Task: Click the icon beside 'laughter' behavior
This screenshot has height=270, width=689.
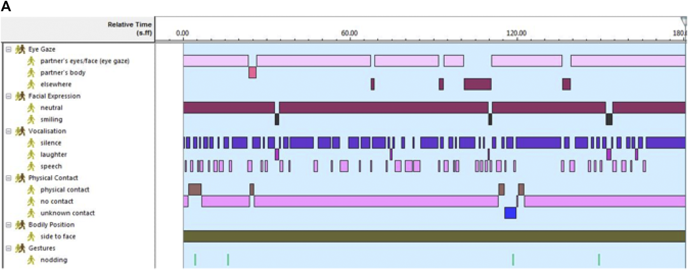Action: tap(31, 154)
